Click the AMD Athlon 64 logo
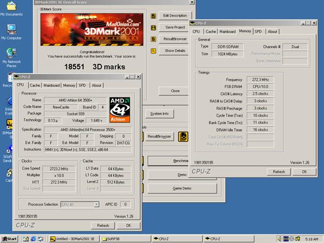Screen dimensions: 324x243 (x=120, y=110)
